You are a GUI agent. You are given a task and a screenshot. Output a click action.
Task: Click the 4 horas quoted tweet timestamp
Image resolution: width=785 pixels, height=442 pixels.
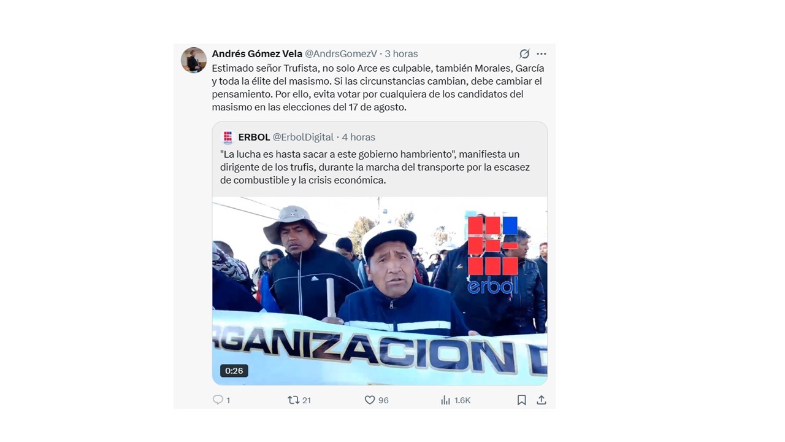coord(358,137)
